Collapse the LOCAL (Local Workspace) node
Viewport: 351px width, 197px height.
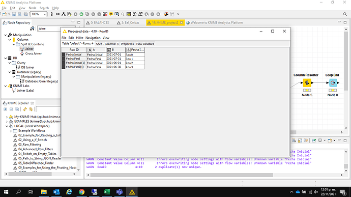(x=7, y=126)
